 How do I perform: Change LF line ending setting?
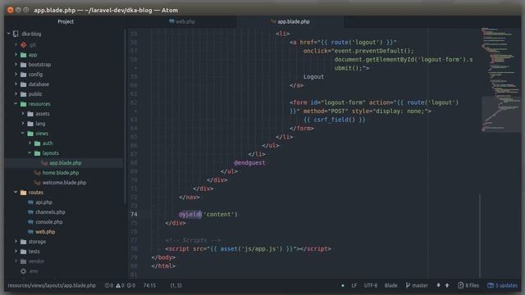pyautogui.click(x=354, y=285)
